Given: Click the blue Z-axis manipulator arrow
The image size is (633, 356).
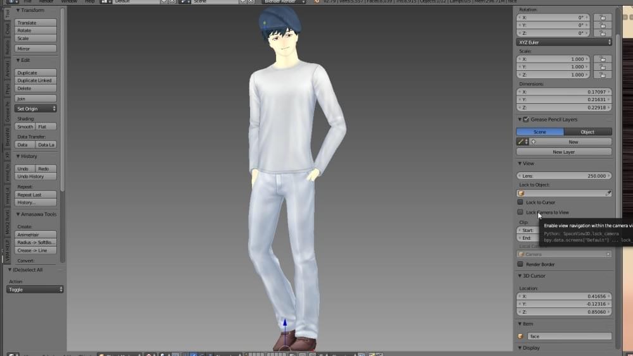Looking at the screenshot, I should [285, 322].
